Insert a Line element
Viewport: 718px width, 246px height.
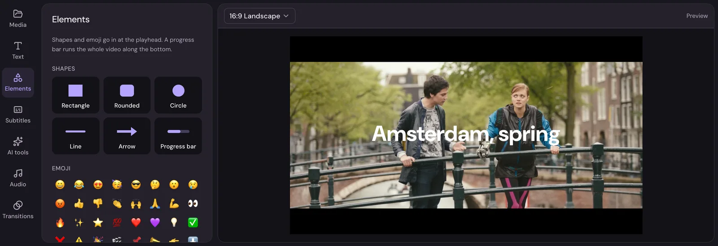click(x=75, y=136)
